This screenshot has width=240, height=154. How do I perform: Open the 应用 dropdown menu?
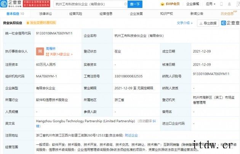coord(210,4)
